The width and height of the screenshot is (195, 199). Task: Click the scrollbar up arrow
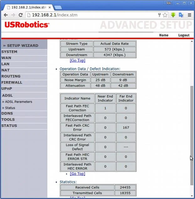(192, 41)
